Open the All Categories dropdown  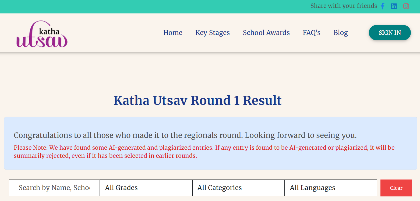click(238, 188)
